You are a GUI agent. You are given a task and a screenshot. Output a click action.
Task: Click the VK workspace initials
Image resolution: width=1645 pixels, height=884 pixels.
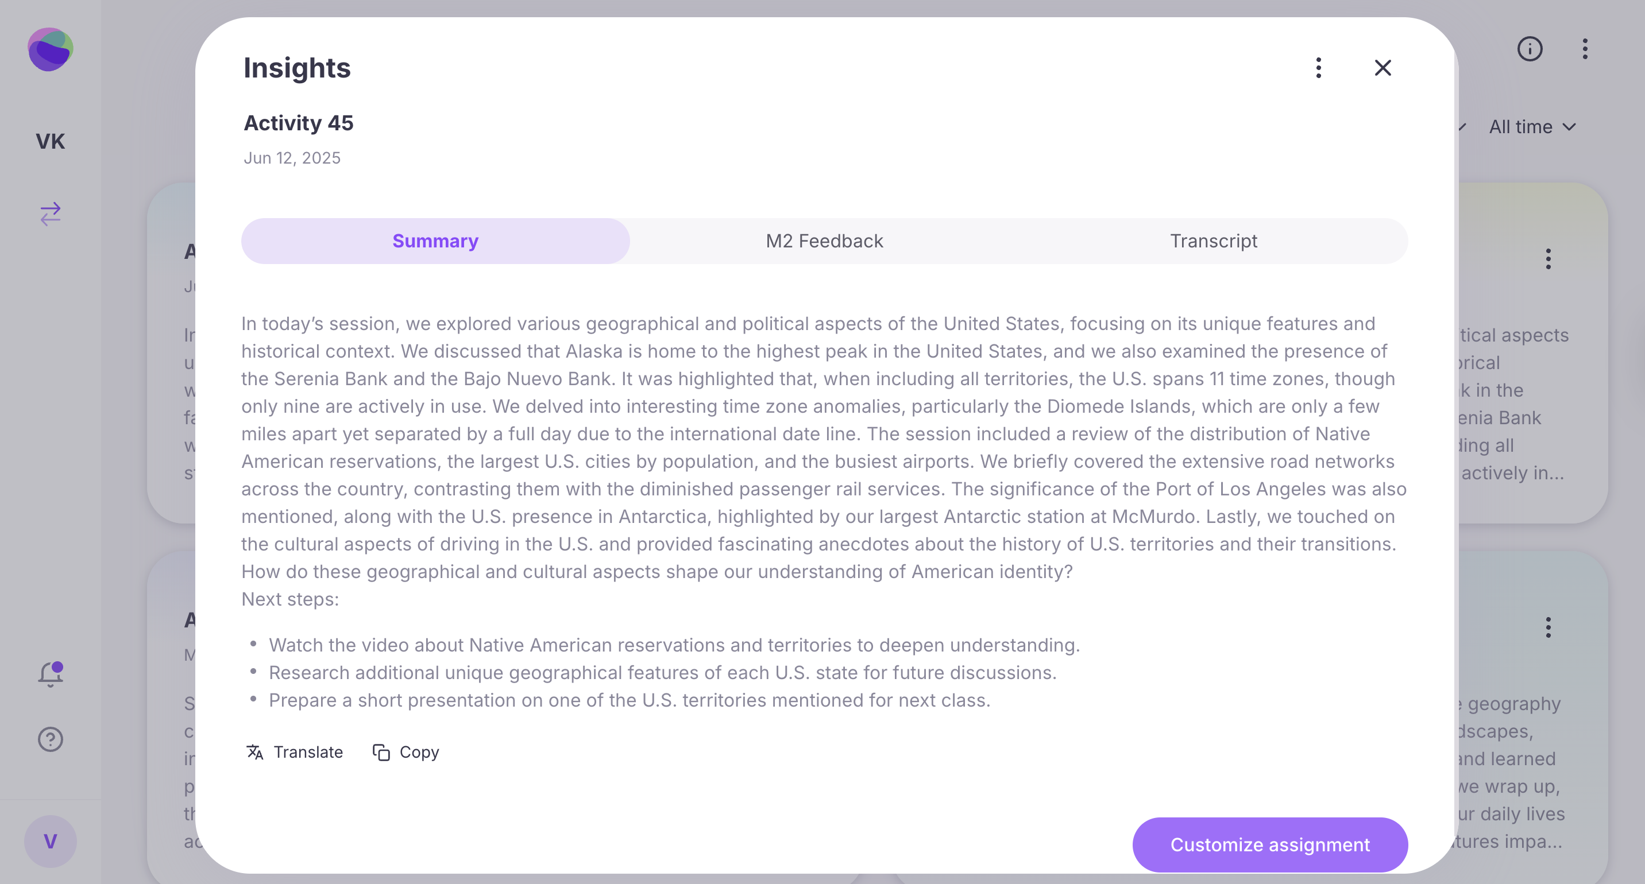pyautogui.click(x=51, y=141)
